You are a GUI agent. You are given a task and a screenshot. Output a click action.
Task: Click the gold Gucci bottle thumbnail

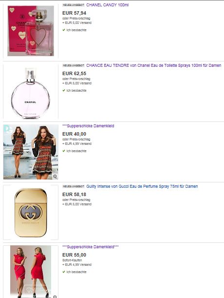(x=31, y=213)
